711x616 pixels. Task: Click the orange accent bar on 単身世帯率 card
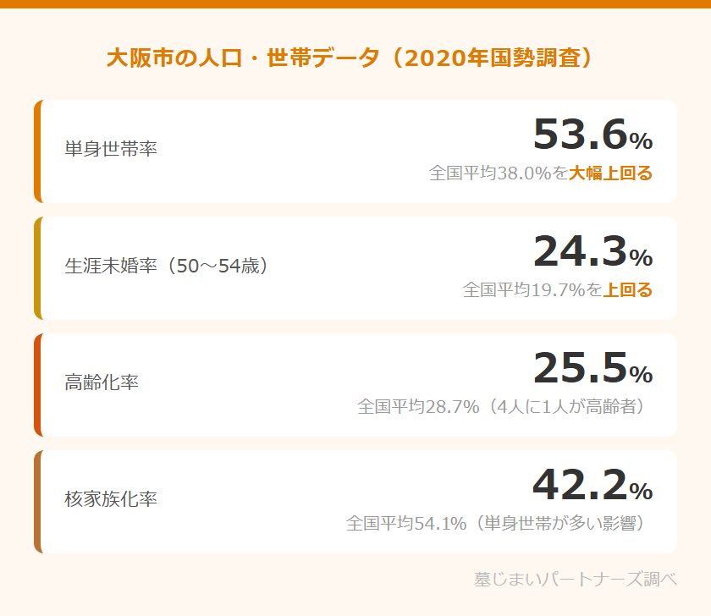37,151
